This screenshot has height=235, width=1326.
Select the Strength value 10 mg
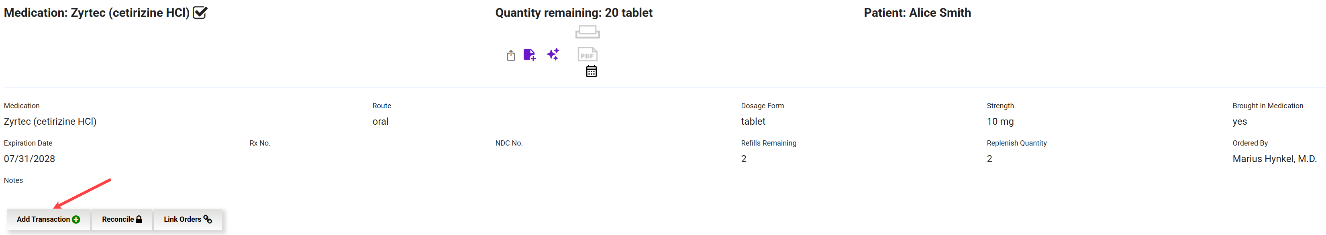[1000, 122]
